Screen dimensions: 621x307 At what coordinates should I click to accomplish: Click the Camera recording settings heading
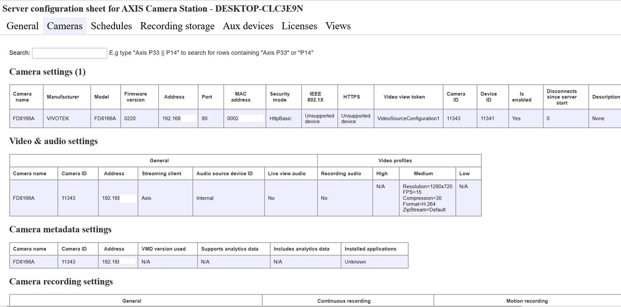click(61, 282)
